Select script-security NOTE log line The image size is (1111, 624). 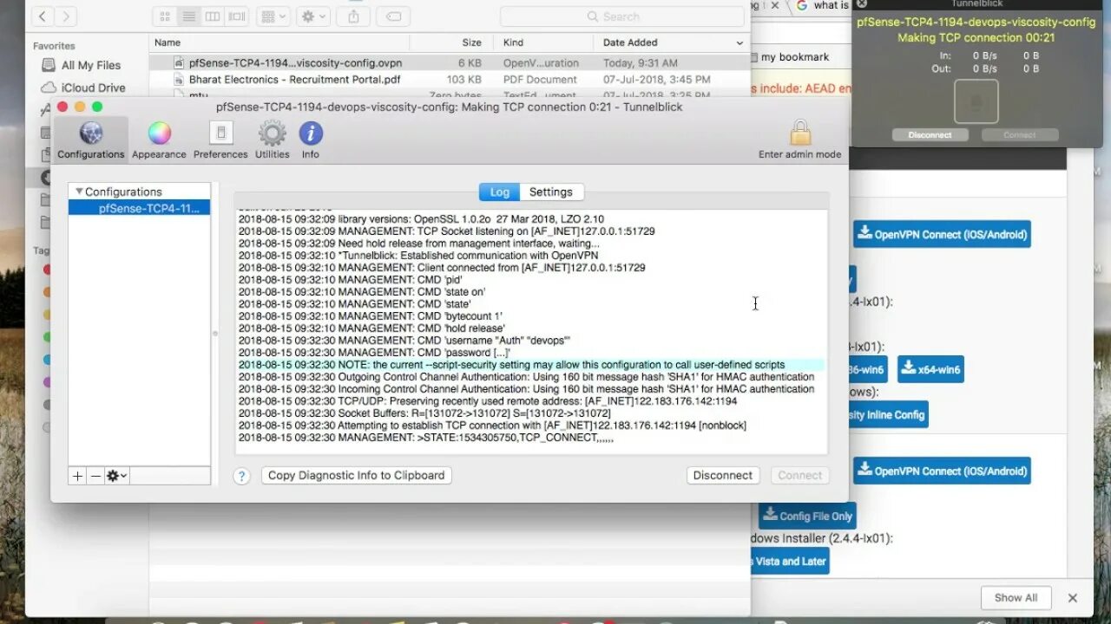[530, 365]
